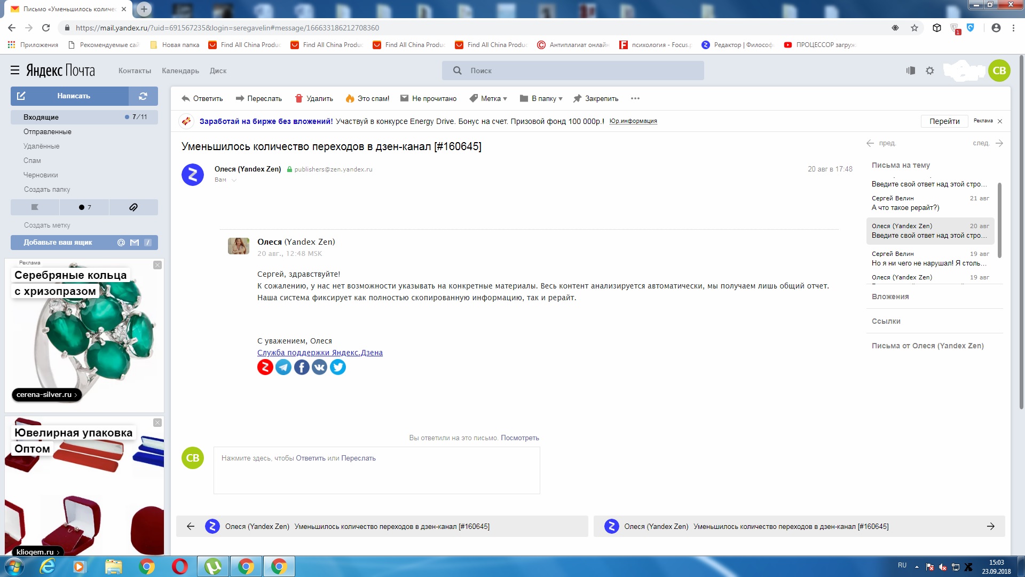
Task: Open the Черновики folder
Action: pos(41,175)
